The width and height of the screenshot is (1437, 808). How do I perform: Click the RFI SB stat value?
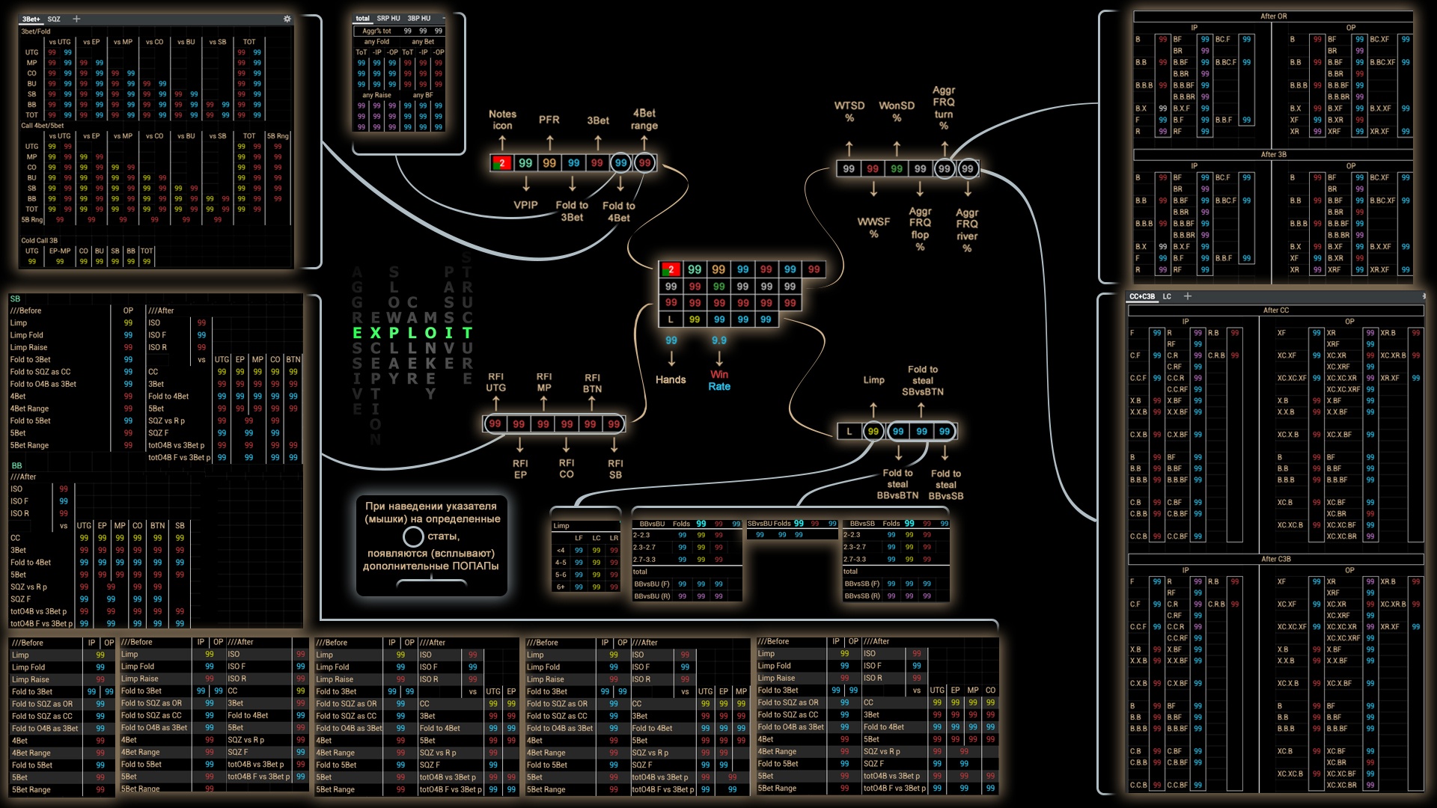614,424
